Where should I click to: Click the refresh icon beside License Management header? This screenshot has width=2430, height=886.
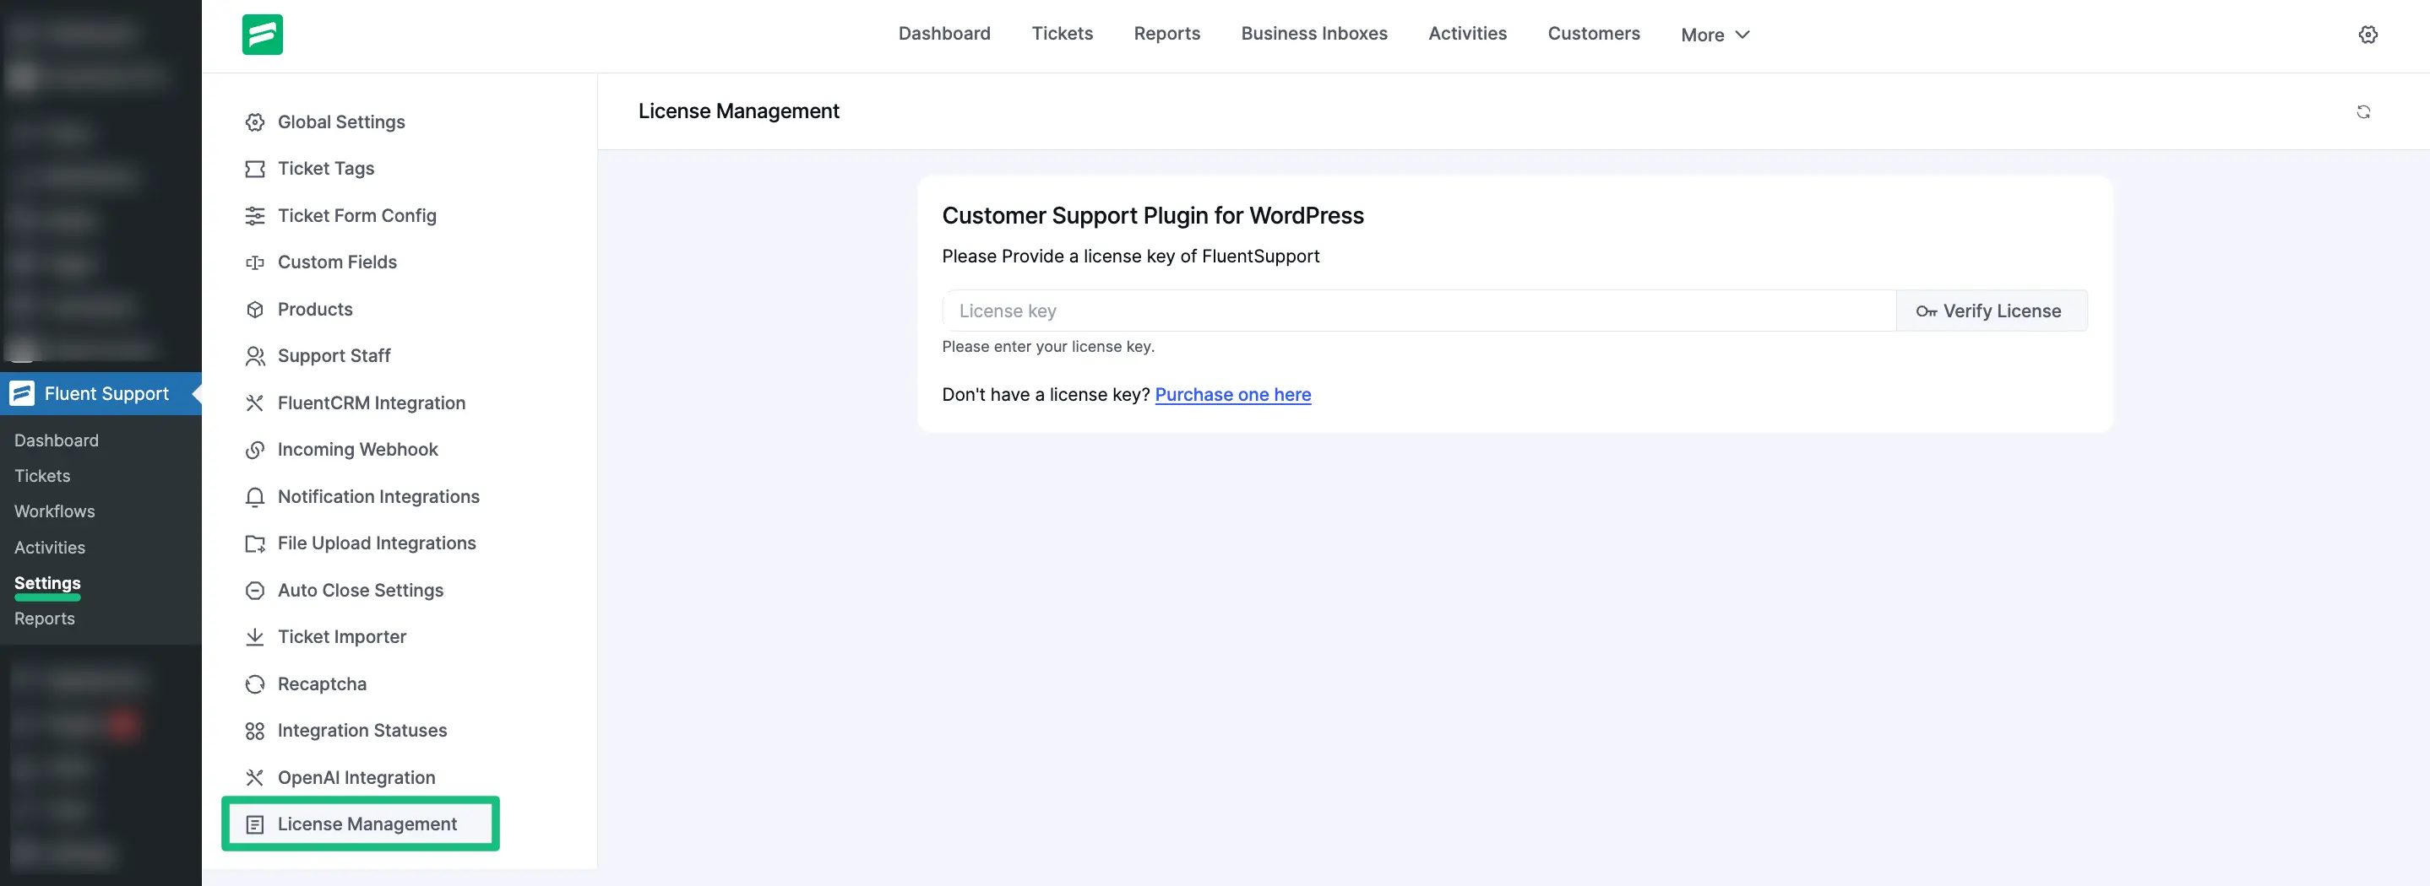(x=2362, y=112)
